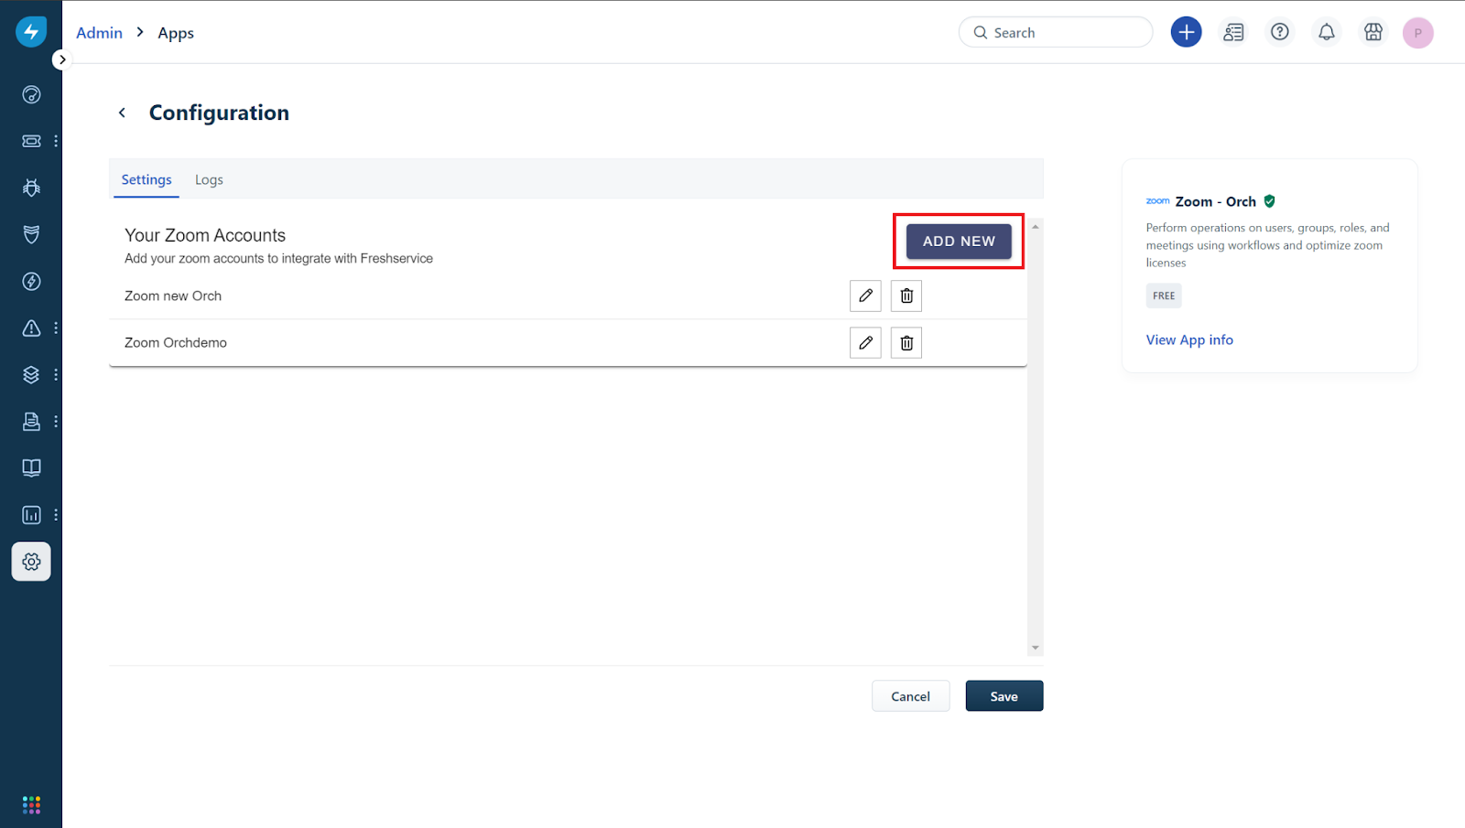
Task: Open the Solutions book icon in sidebar
Action: pos(31,468)
